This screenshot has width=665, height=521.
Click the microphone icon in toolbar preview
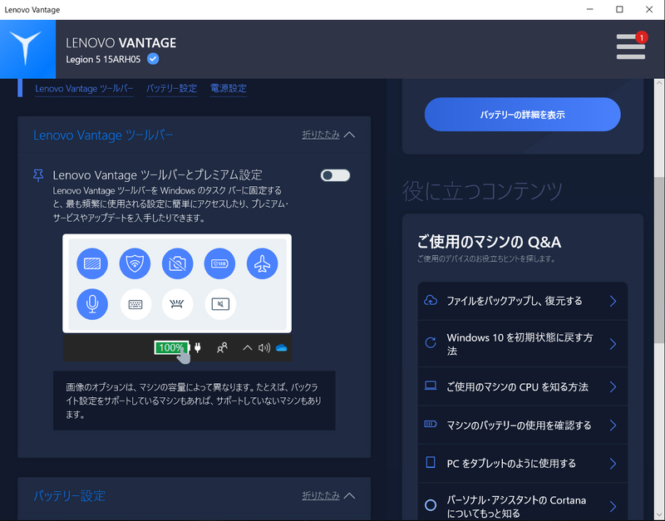click(x=92, y=304)
